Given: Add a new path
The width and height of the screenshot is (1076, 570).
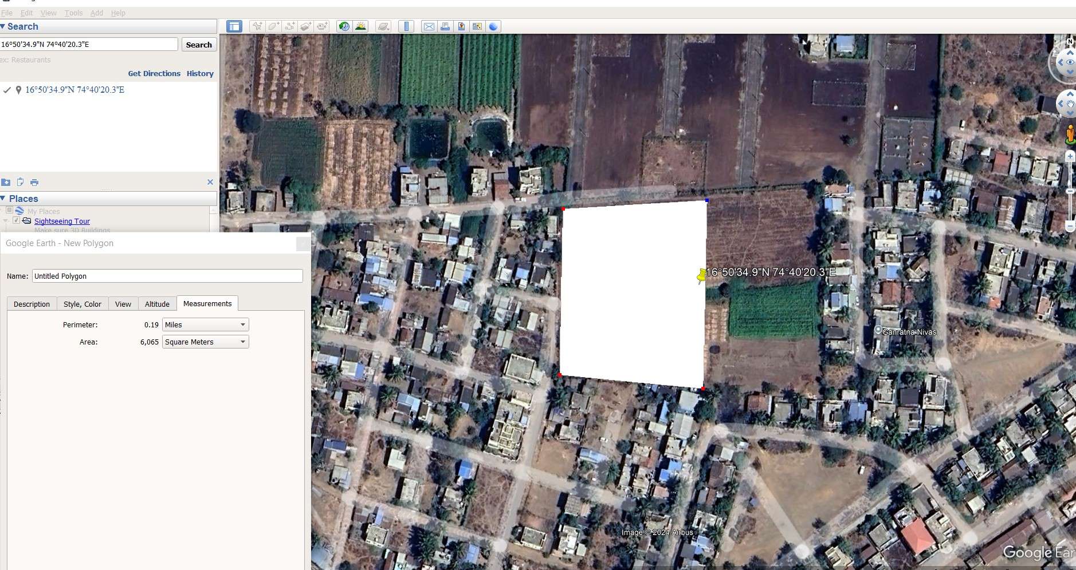Looking at the screenshot, I should pyautogui.click(x=289, y=26).
